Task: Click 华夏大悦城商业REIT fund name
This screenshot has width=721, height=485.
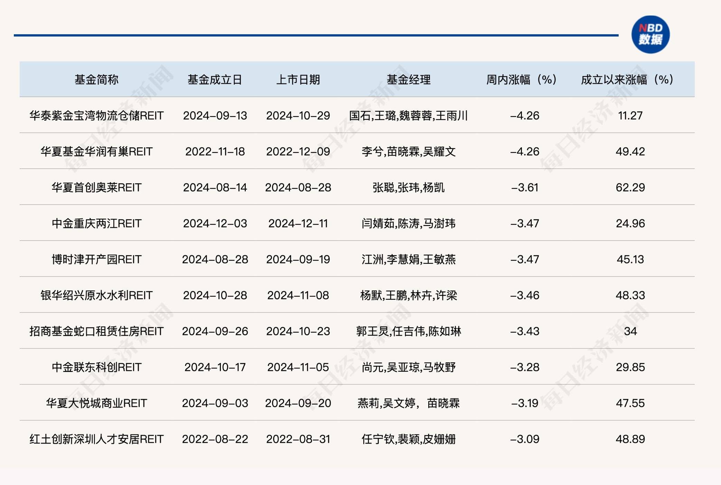Action: point(96,403)
